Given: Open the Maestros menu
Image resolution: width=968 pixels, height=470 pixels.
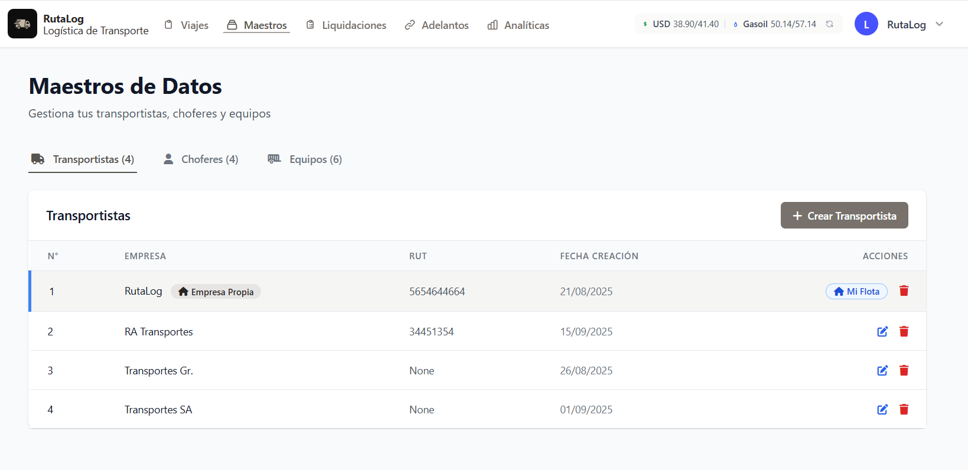Looking at the screenshot, I should [x=257, y=25].
